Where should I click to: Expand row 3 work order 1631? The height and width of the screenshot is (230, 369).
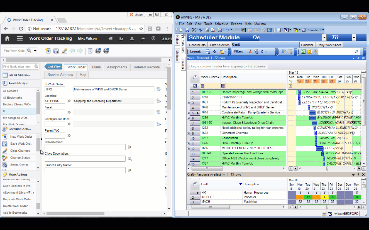pyautogui.click(x=188, y=103)
